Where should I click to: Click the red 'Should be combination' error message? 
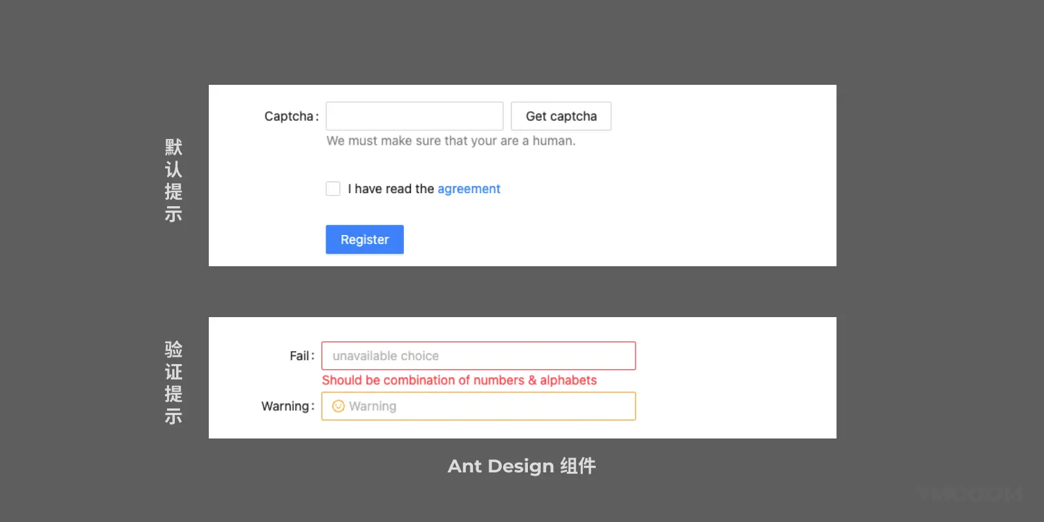point(459,380)
